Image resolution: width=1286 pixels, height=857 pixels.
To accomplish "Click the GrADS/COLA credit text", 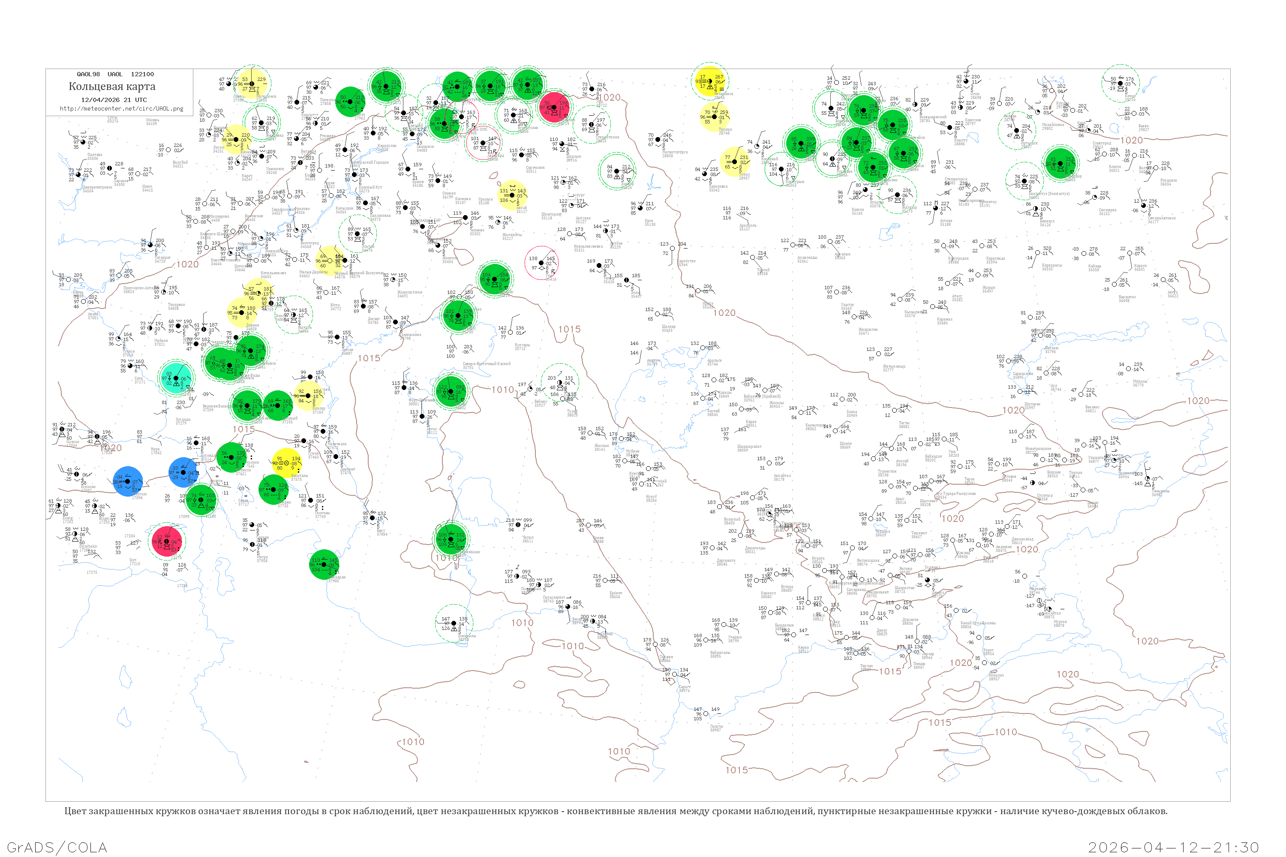I will (57, 848).
